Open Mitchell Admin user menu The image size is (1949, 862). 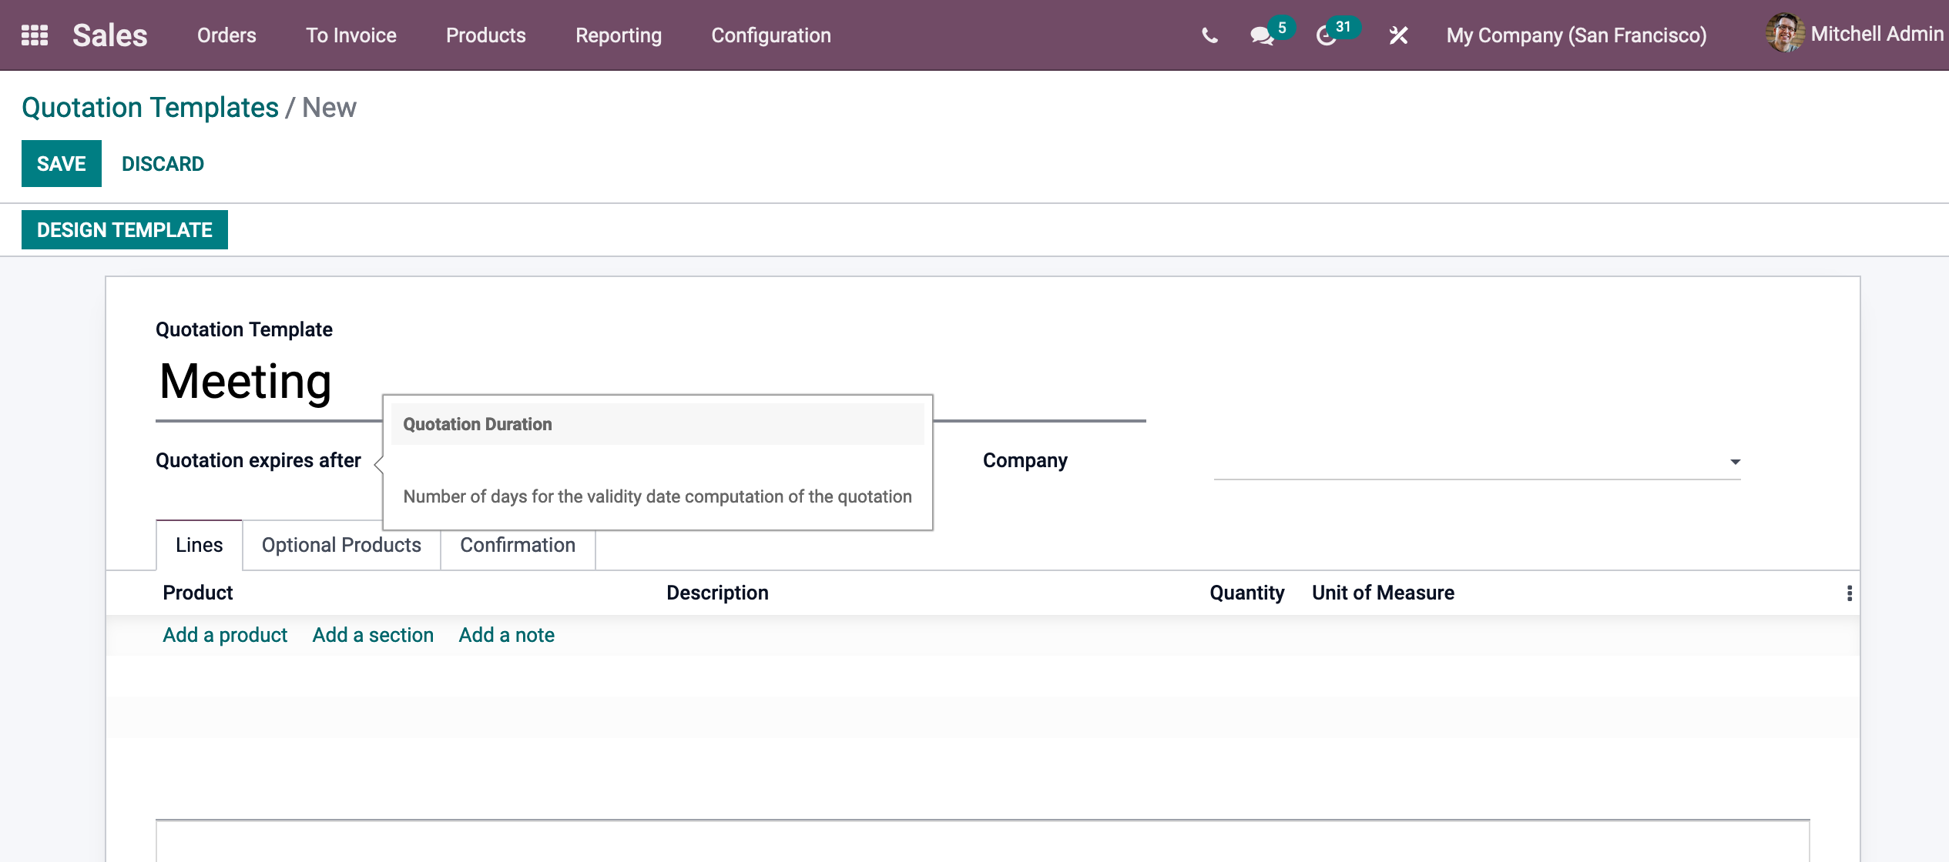(x=1857, y=34)
